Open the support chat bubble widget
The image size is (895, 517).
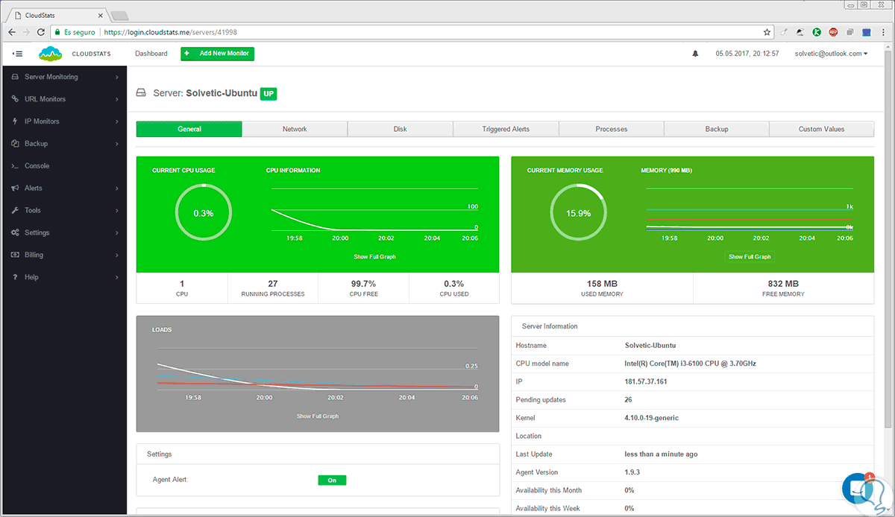click(x=857, y=489)
